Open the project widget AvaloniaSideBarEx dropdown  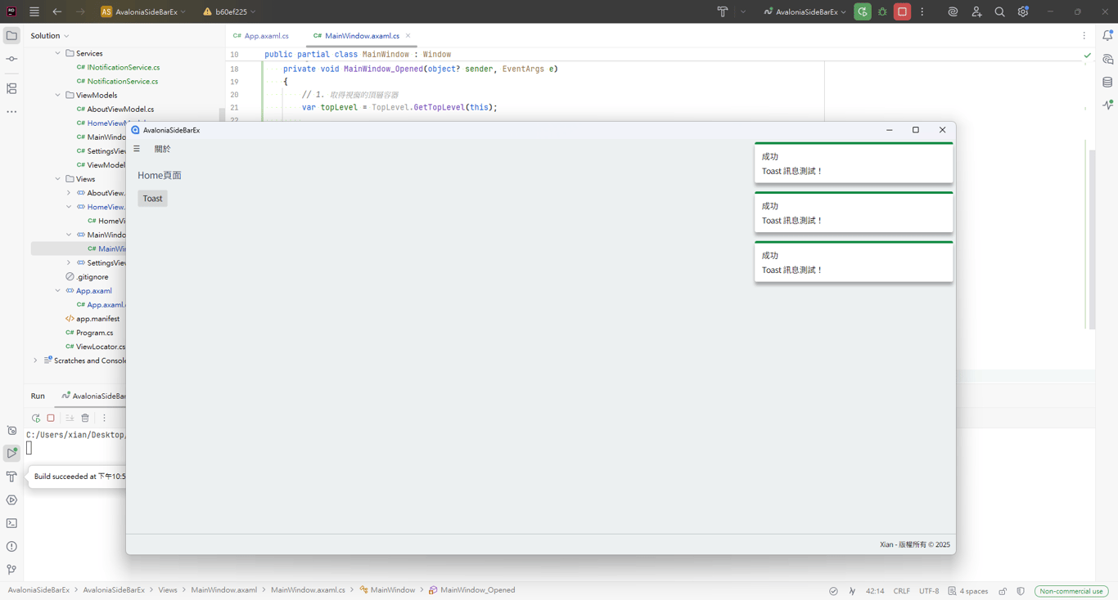pyautogui.click(x=143, y=12)
